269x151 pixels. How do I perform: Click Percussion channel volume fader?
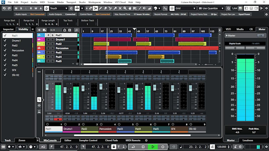pyautogui.click(x=101, y=87)
